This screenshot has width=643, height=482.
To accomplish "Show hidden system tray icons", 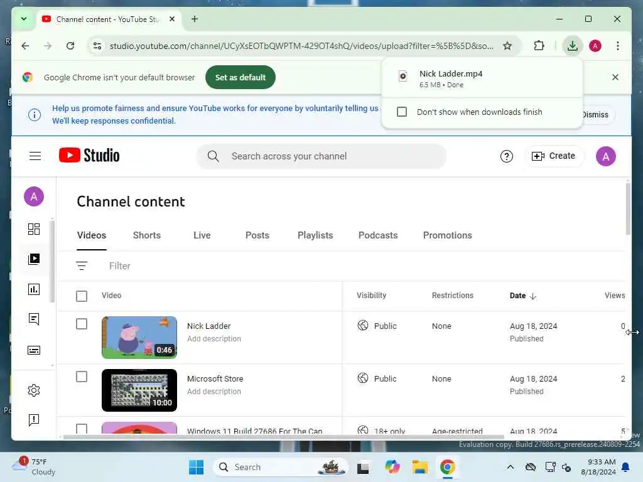I will [x=510, y=467].
